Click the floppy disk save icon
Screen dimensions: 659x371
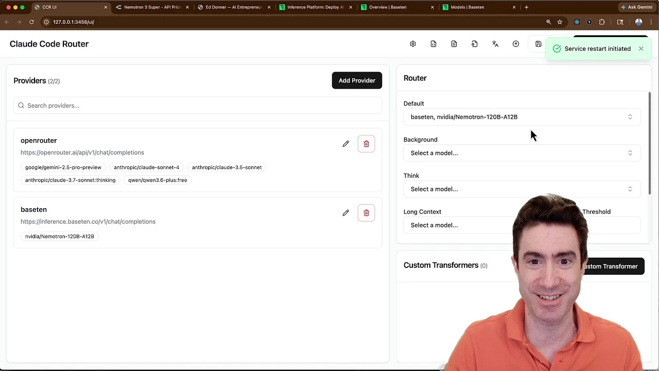(x=539, y=44)
